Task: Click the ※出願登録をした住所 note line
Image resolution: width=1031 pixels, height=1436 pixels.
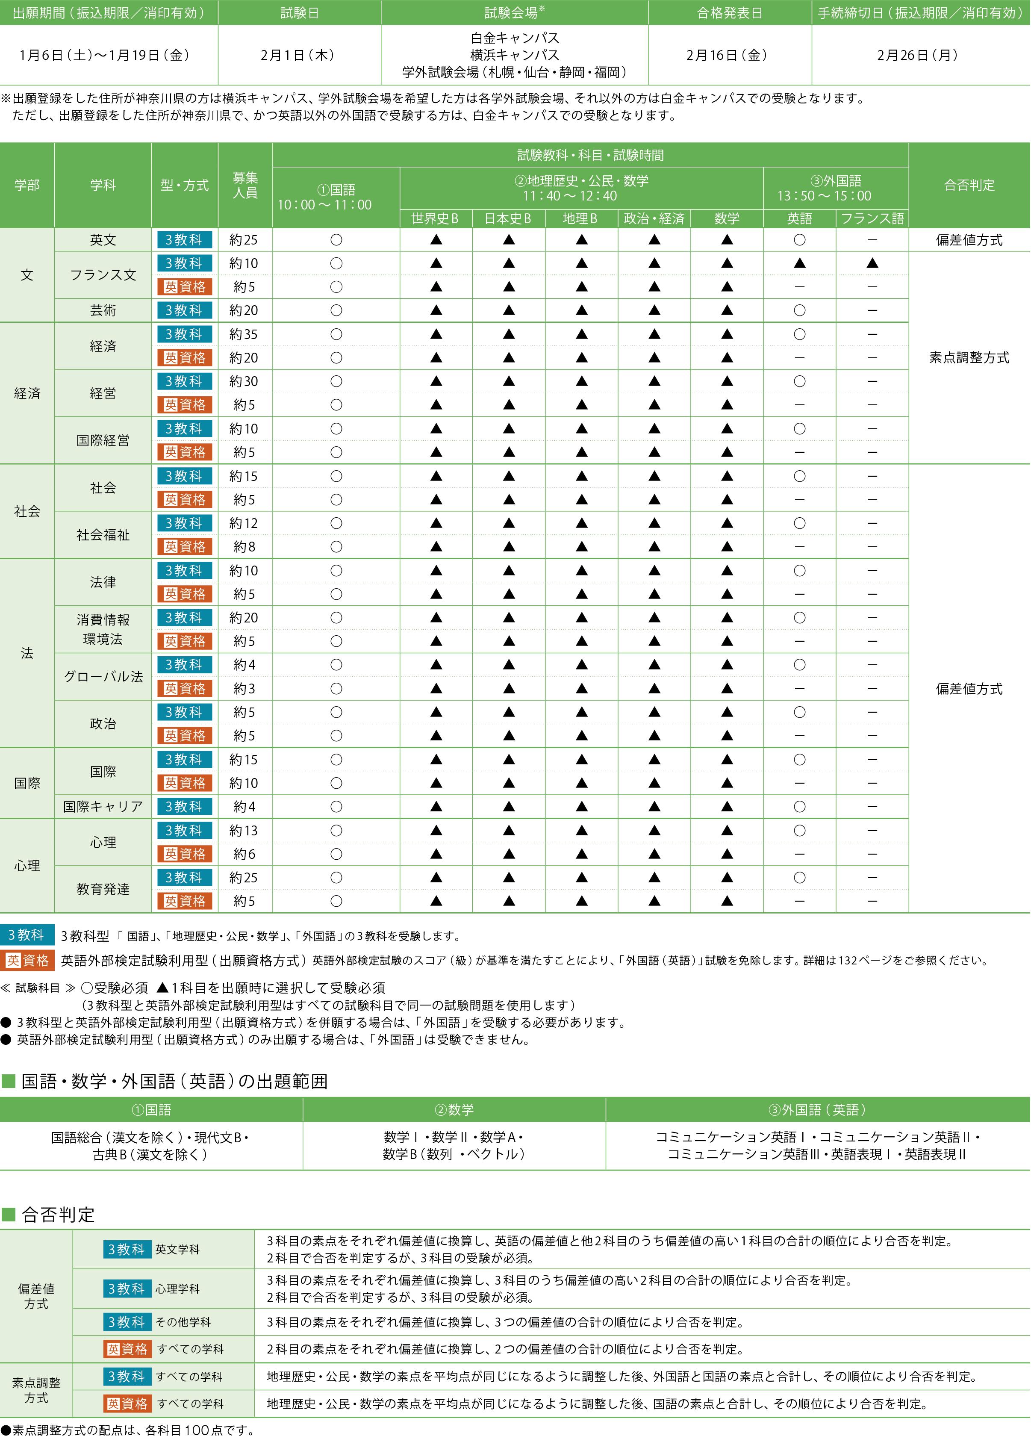Action: pyautogui.click(x=433, y=98)
